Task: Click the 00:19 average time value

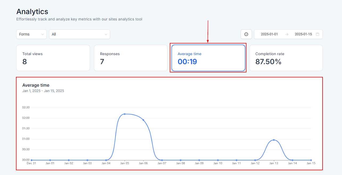Action: (187, 62)
